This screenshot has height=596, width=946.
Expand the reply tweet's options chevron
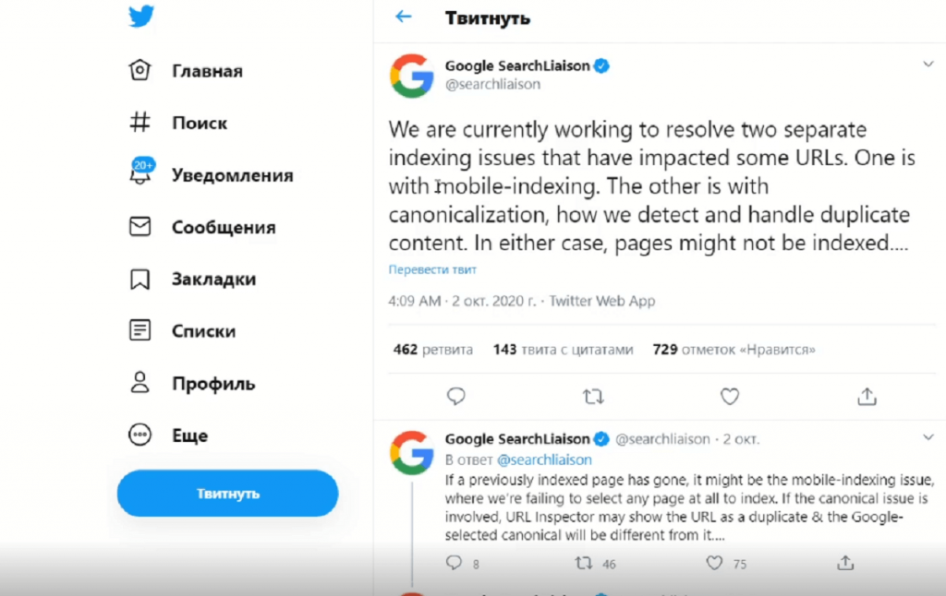click(x=928, y=437)
